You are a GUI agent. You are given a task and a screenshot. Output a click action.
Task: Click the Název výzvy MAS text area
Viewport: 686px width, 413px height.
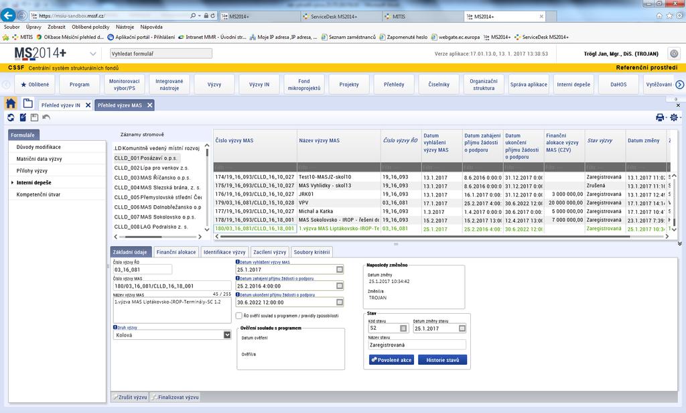point(172,310)
